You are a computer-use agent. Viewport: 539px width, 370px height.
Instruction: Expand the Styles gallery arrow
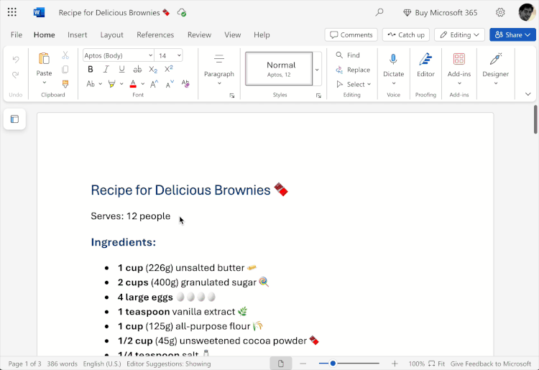(x=317, y=70)
